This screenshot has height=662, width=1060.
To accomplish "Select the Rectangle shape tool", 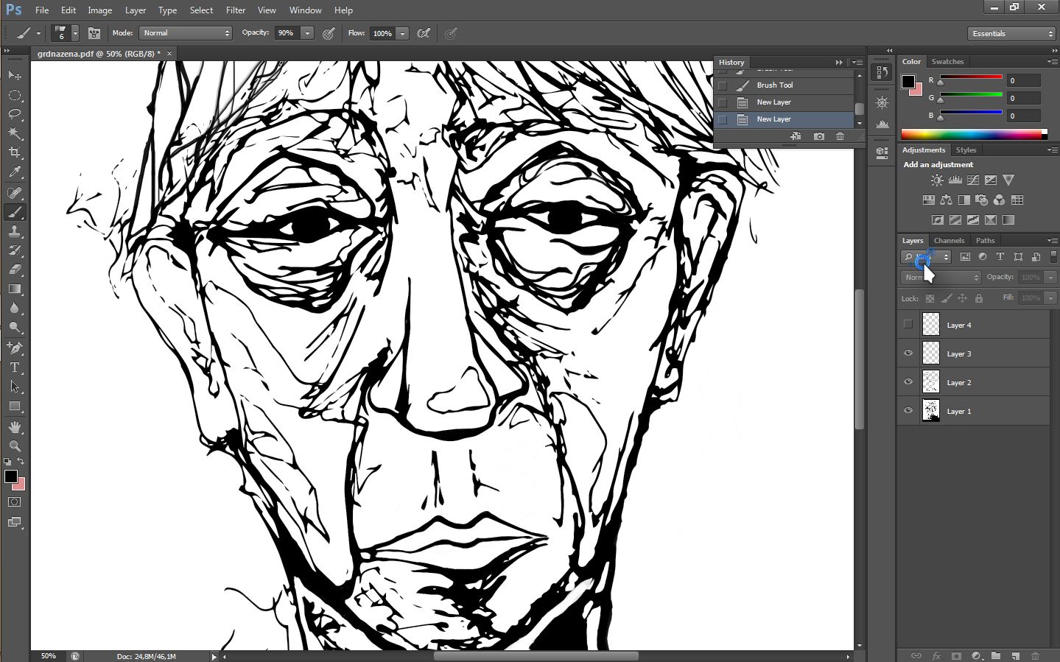I will [x=15, y=406].
